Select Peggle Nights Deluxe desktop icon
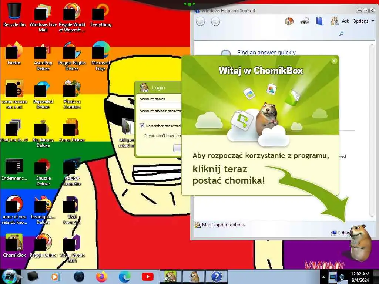 pos(72,55)
